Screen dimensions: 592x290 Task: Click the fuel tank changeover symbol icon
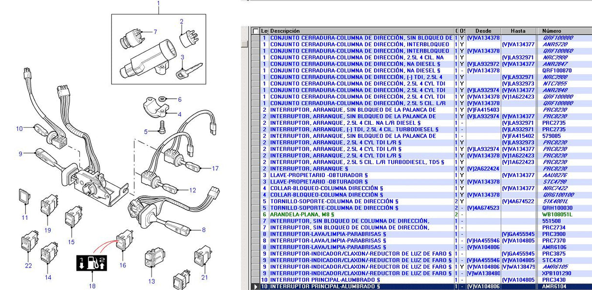click(x=92, y=264)
